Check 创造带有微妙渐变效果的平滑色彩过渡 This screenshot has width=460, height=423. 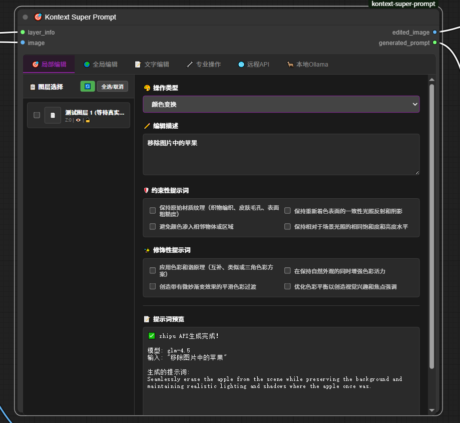click(x=153, y=286)
